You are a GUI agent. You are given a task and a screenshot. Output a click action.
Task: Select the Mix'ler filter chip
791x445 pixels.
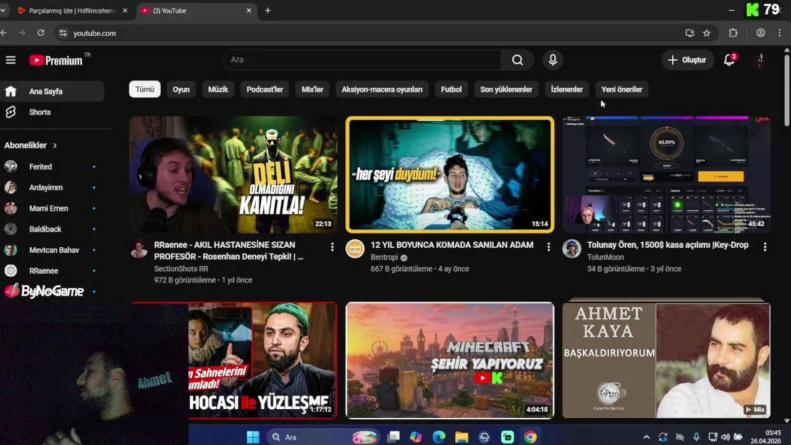pyautogui.click(x=312, y=90)
